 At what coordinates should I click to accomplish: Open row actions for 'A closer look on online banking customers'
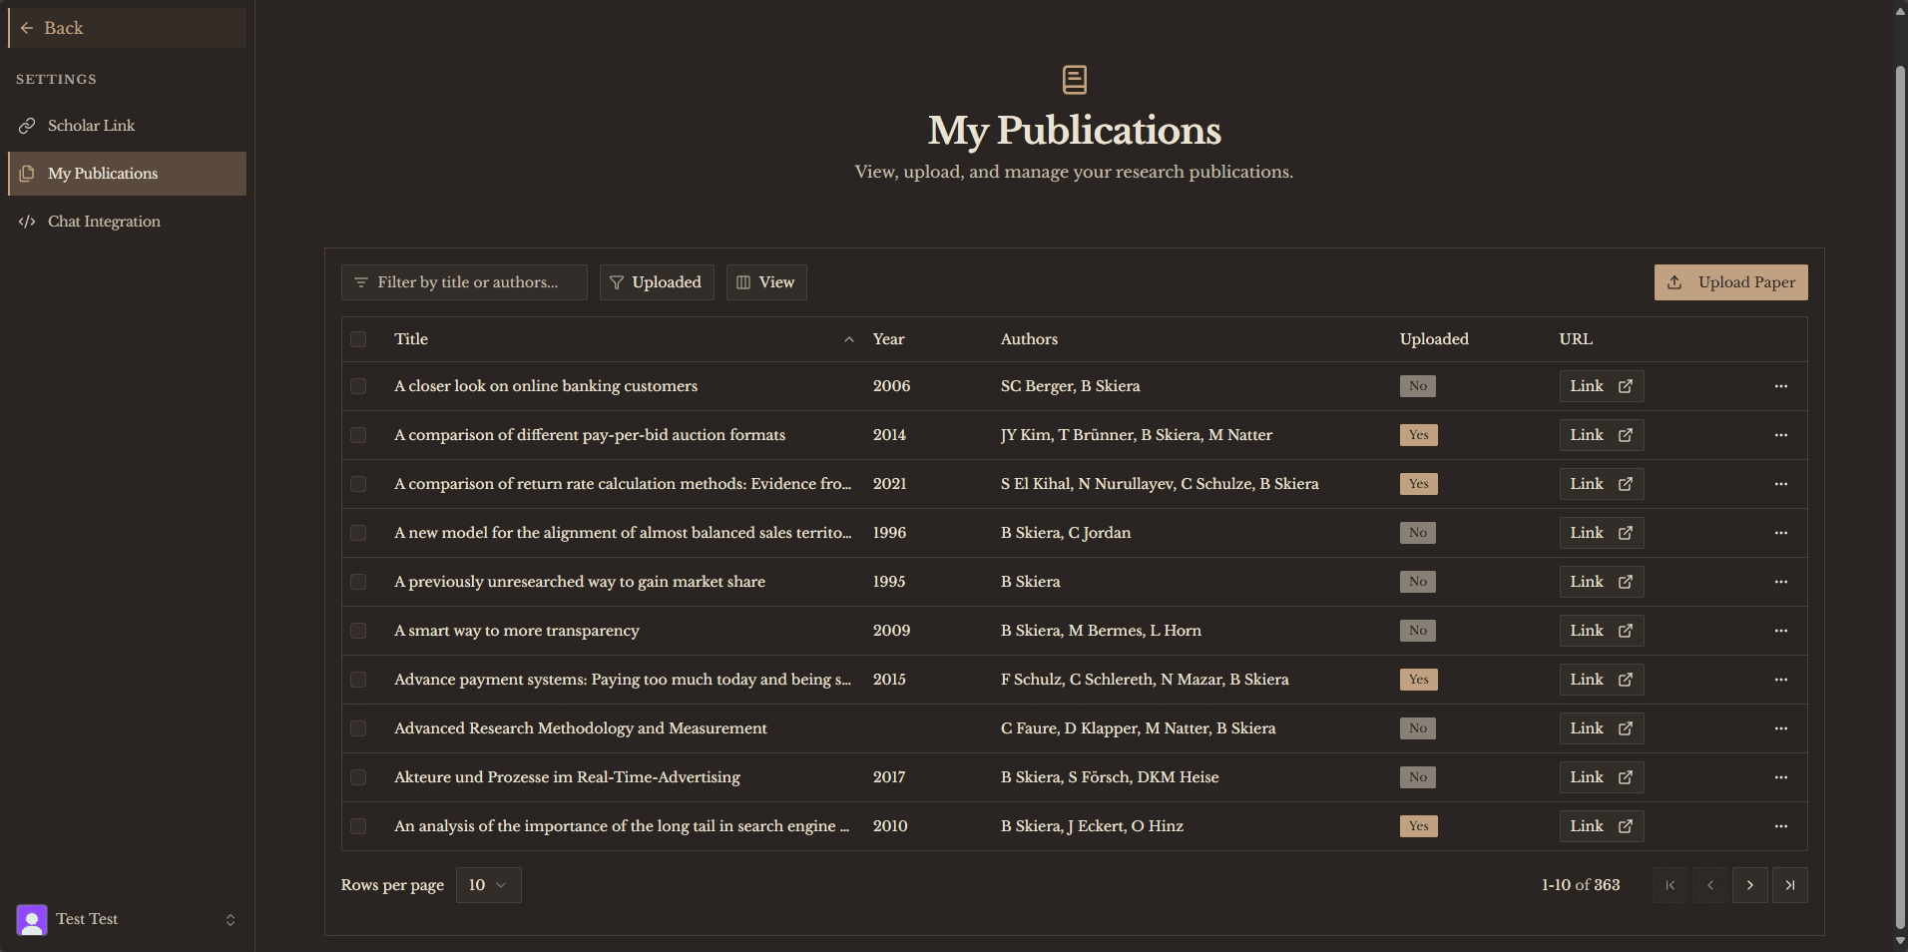[1781, 386]
